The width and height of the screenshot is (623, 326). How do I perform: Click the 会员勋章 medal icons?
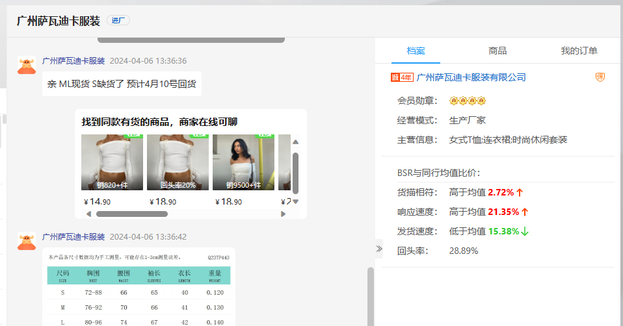(468, 101)
